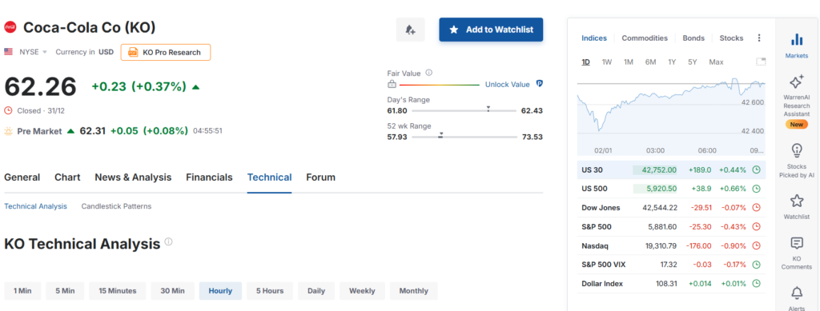Click the alert bell plus icon

(x=411, y=30)
